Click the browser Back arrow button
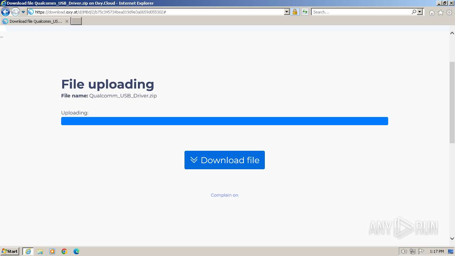This screenshot has width=455, height=256. (x=5, y=12)
